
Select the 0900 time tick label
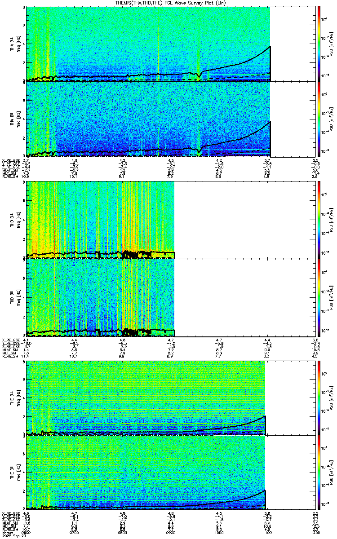pyautogui.click(x=171, y=533)
